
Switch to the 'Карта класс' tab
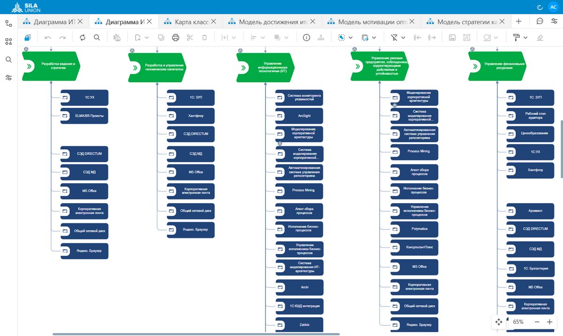coord(191,22)
